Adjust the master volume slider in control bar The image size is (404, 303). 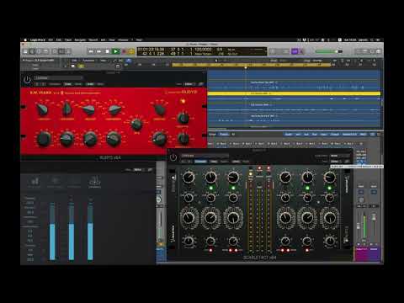coord(329,51)
